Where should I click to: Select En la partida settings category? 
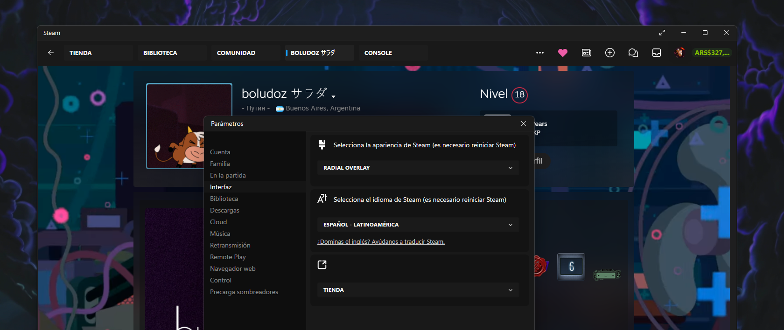(x=255, y=175)
